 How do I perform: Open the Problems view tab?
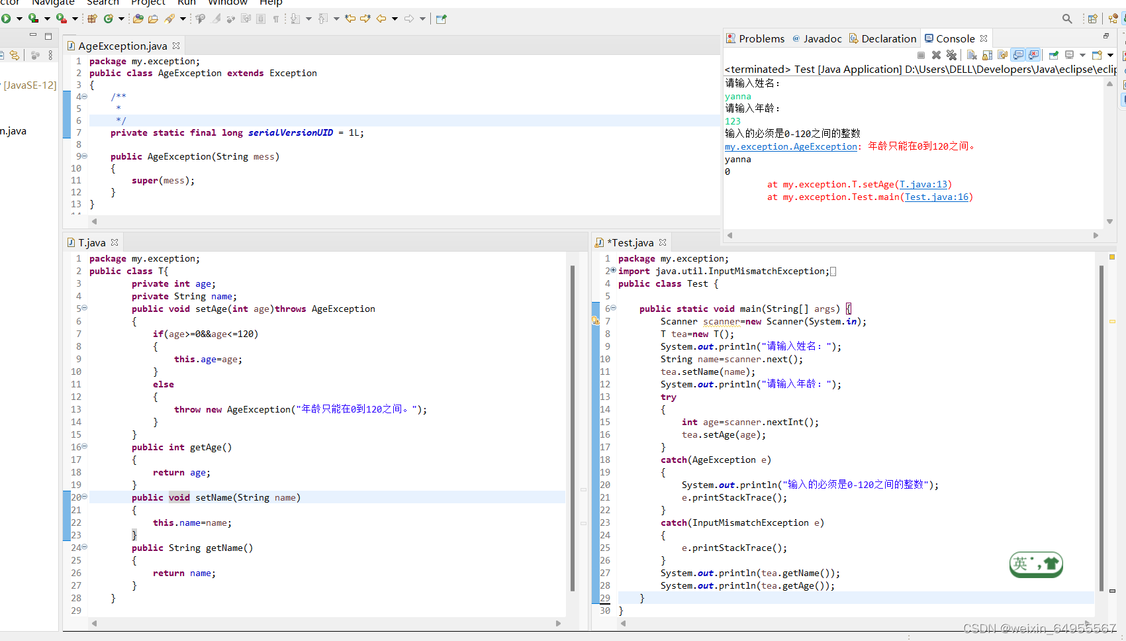[x=755, y=38]
